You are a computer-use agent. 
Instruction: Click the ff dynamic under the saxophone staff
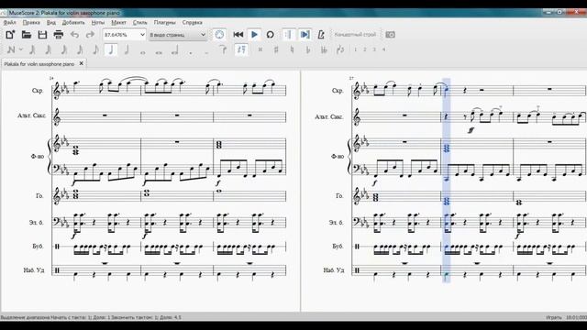[x=471, y=130]
